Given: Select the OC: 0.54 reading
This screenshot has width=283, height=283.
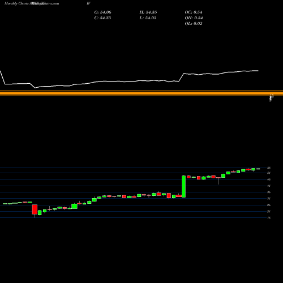Looking at the screenshot, I should coord(194,12).
